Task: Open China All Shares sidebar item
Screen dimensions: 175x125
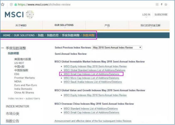Action: [x=24, y=93]
